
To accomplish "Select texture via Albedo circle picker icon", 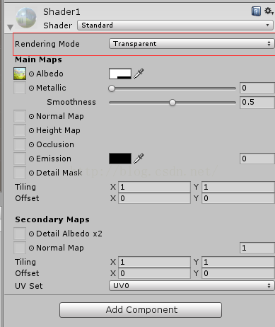I will click(x=31, y=74).
